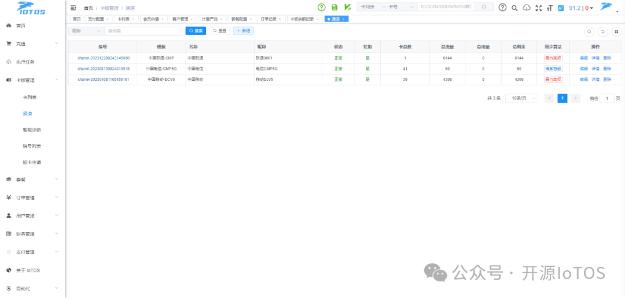The width and height of the screenshot is (625, 298).
Task: Open the 10条/页 page size dropdown
Action: click(521, 98)
